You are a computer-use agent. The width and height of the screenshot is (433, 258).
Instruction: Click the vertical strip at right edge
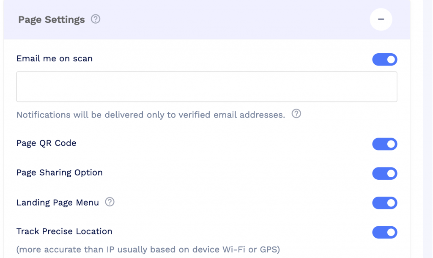(428, 129)
